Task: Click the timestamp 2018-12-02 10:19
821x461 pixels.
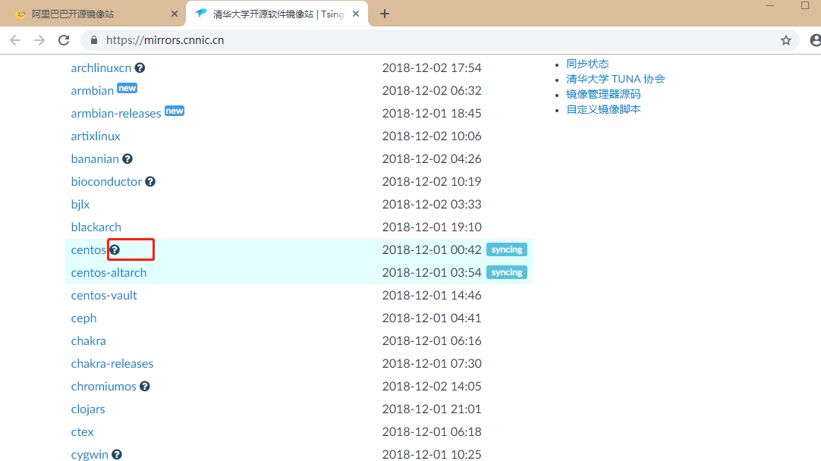Action: click(x=432, y=181)
